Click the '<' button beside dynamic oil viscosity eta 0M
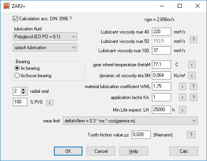 tap(192, 76)
